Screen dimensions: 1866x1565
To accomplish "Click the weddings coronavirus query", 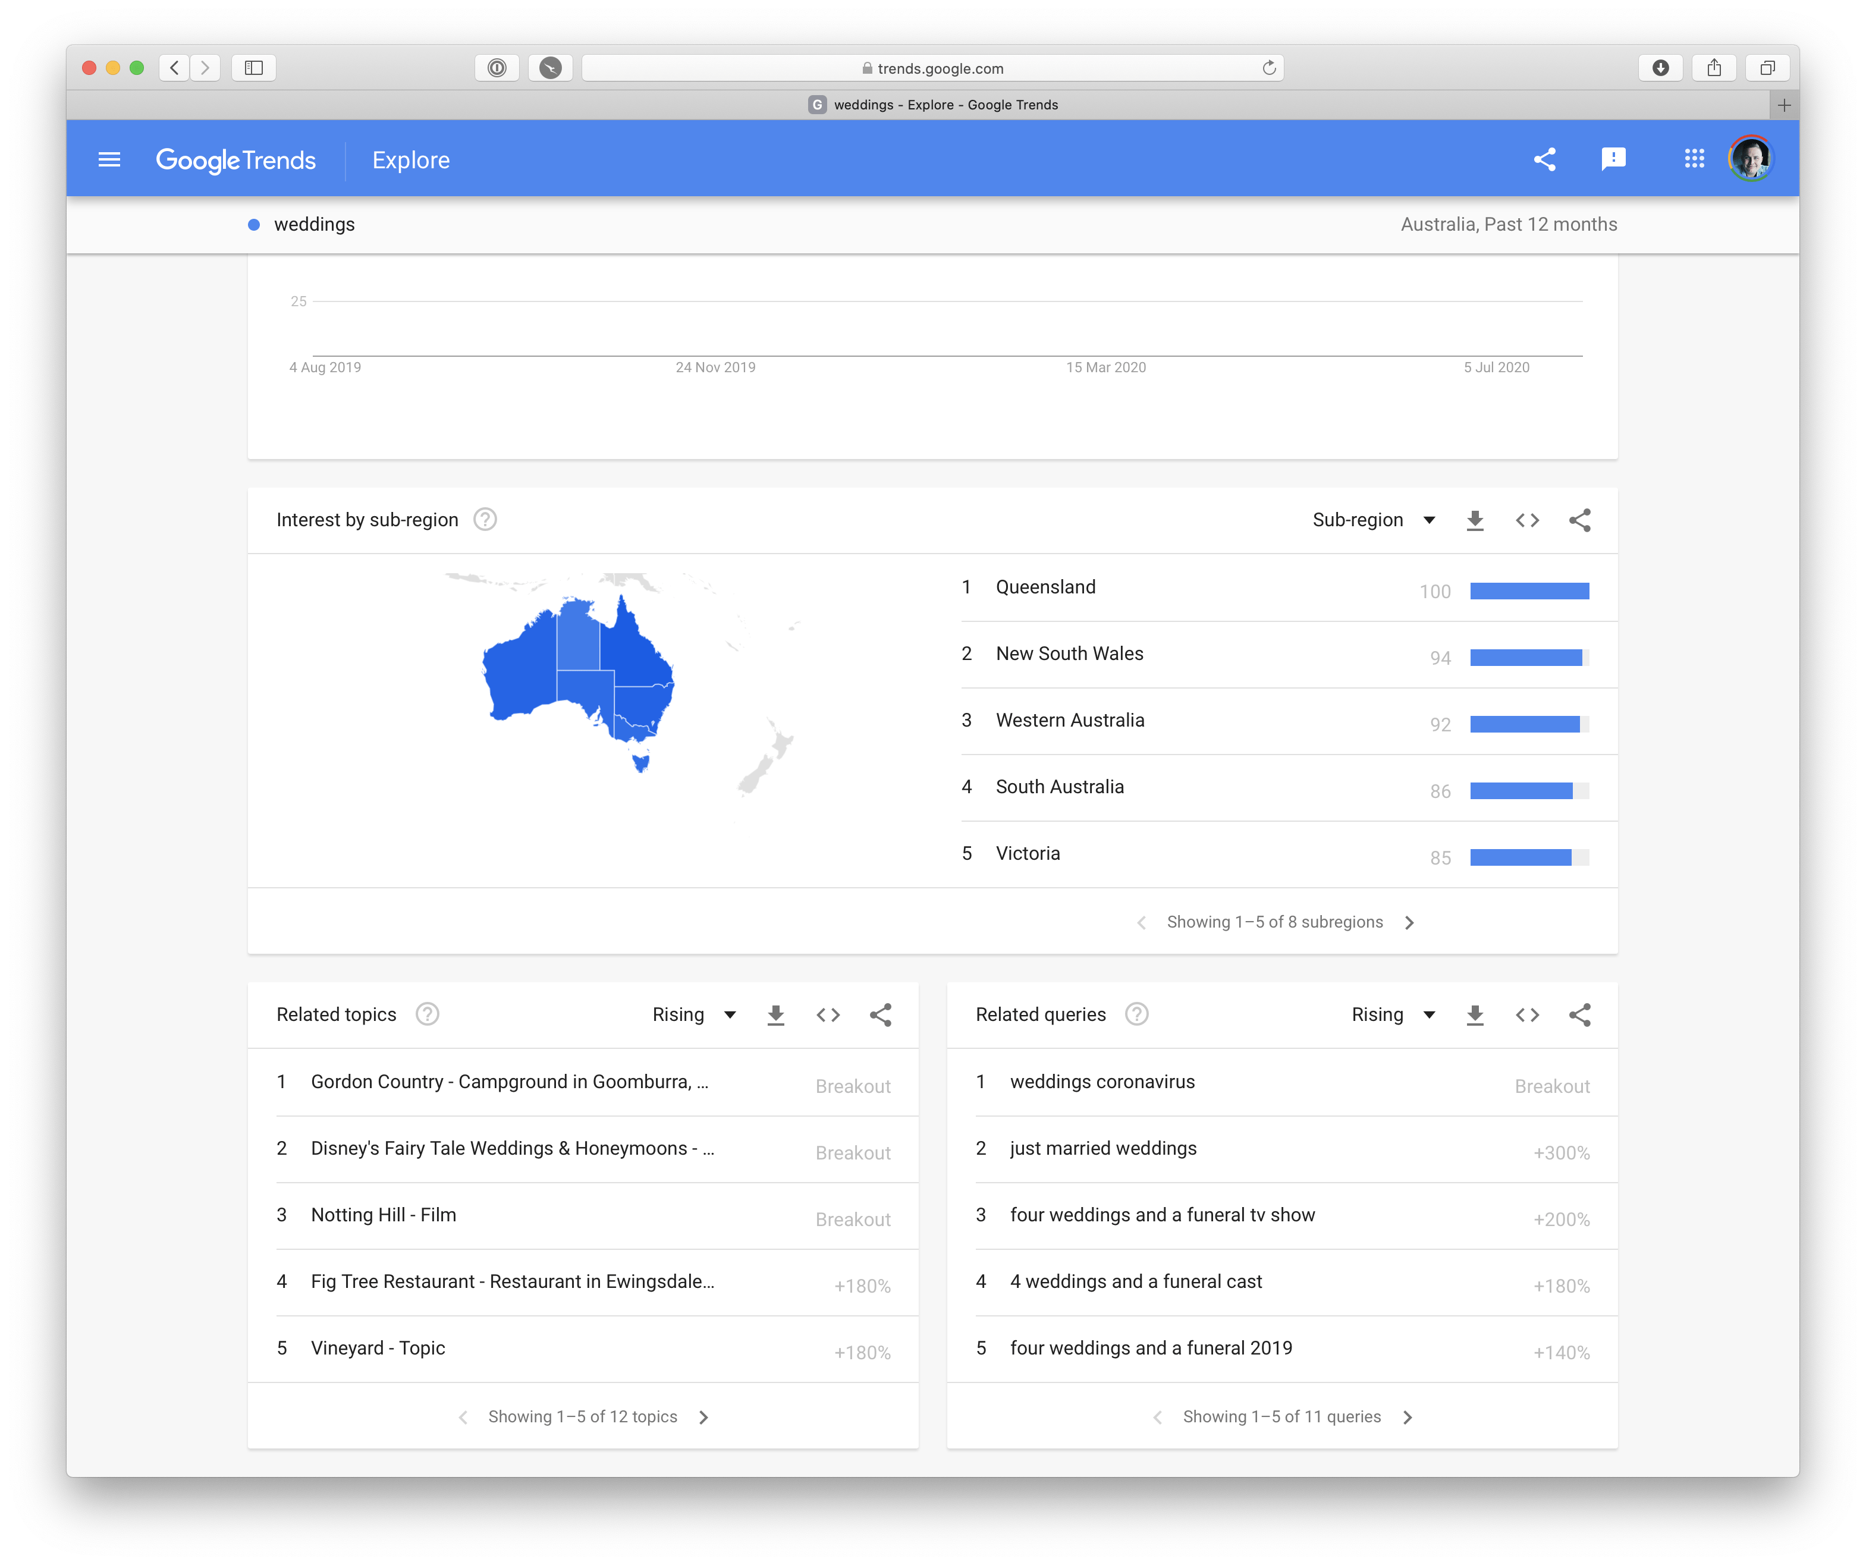I will tap(1102, 1082).
